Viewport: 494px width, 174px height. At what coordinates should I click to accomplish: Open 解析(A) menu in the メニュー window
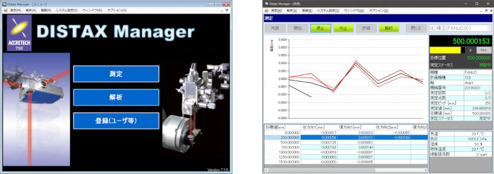point(30,10)
